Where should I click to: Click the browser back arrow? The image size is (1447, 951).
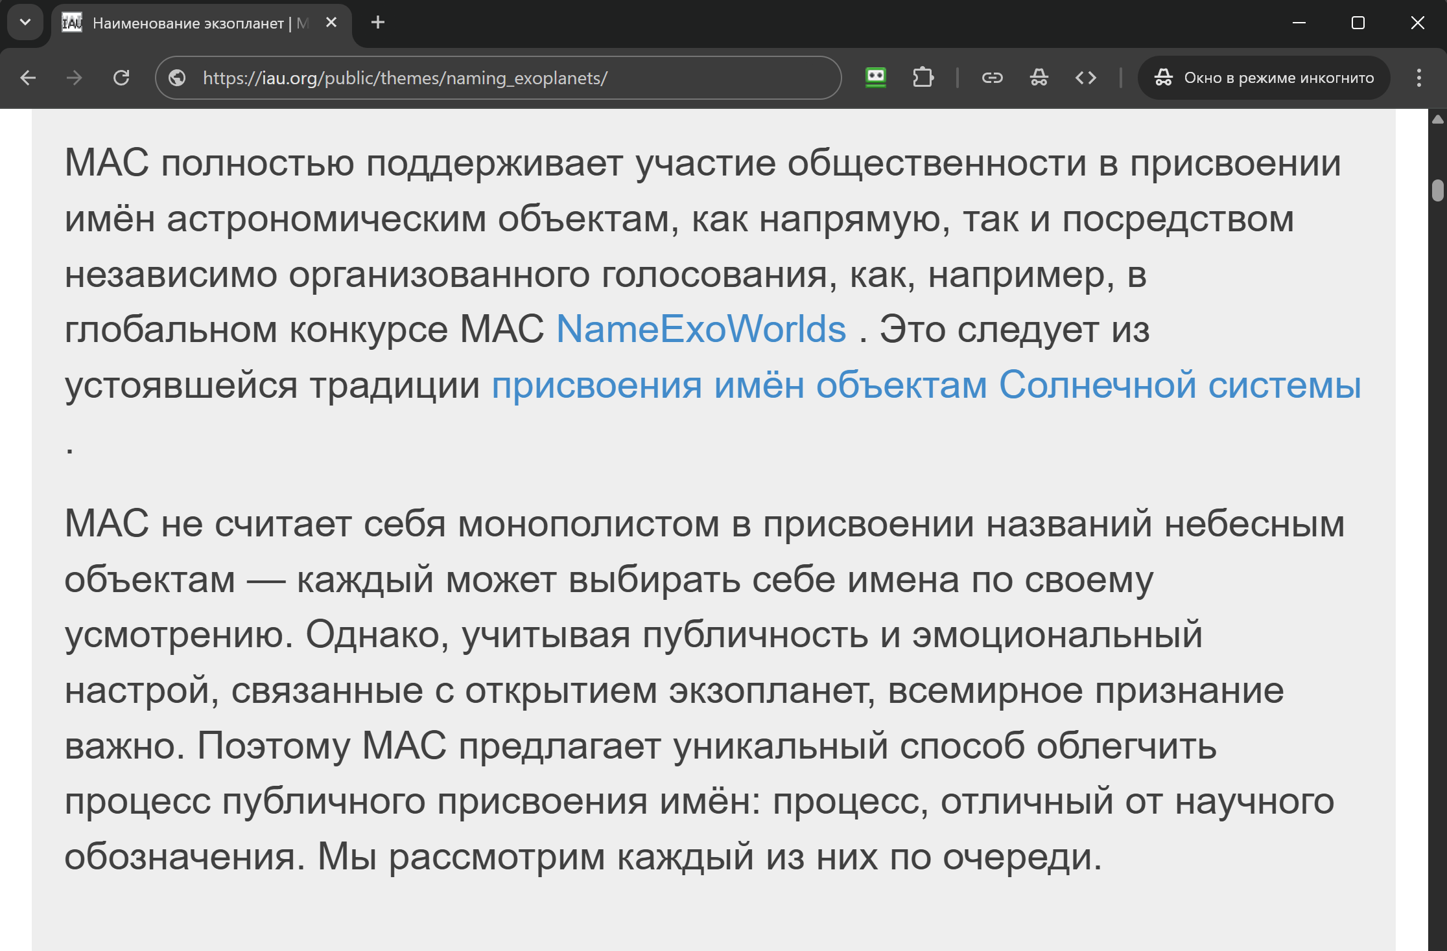pyautogui.click(x=28, y=78)
